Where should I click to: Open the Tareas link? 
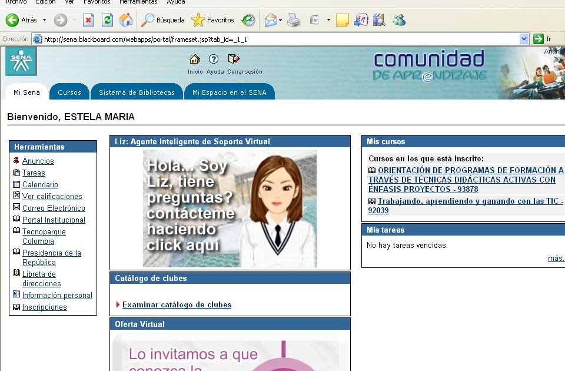point(34,173)
